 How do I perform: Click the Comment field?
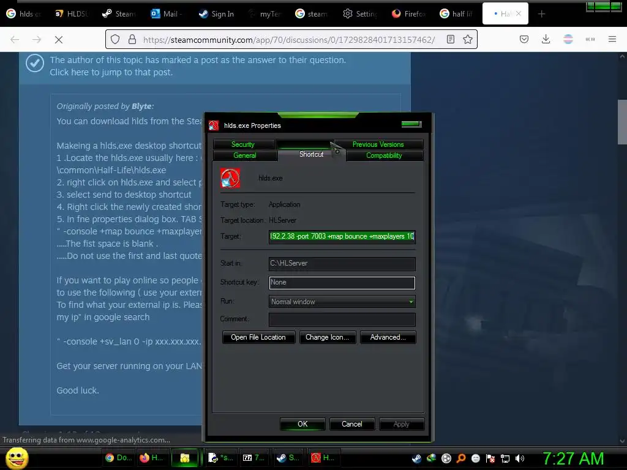[x=342, y=319]
